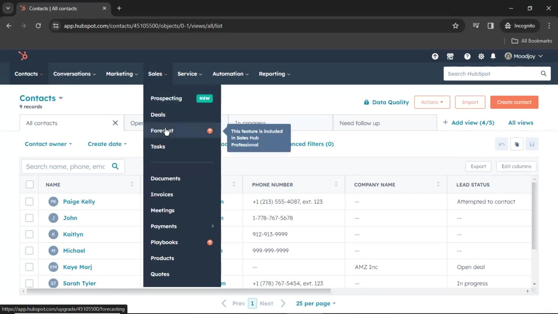Select Documents in the Sales menu
The image size is (558, 314).
click(x=165, y=179)
